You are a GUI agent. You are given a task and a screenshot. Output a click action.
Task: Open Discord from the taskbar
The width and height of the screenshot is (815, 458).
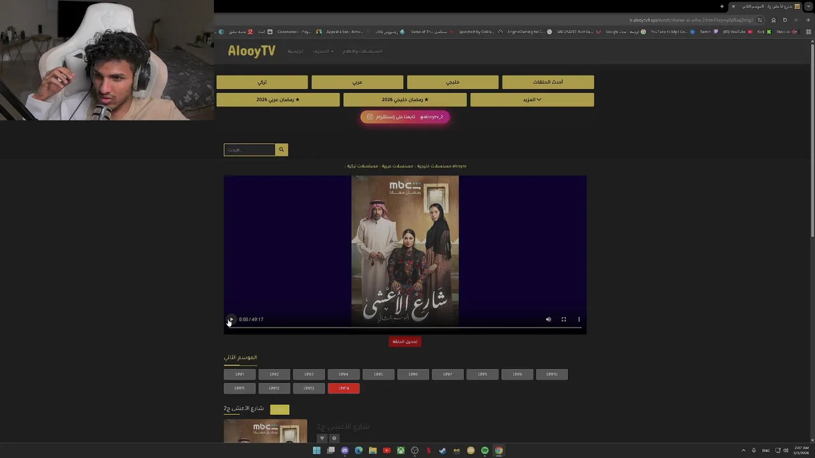[344, 450]
